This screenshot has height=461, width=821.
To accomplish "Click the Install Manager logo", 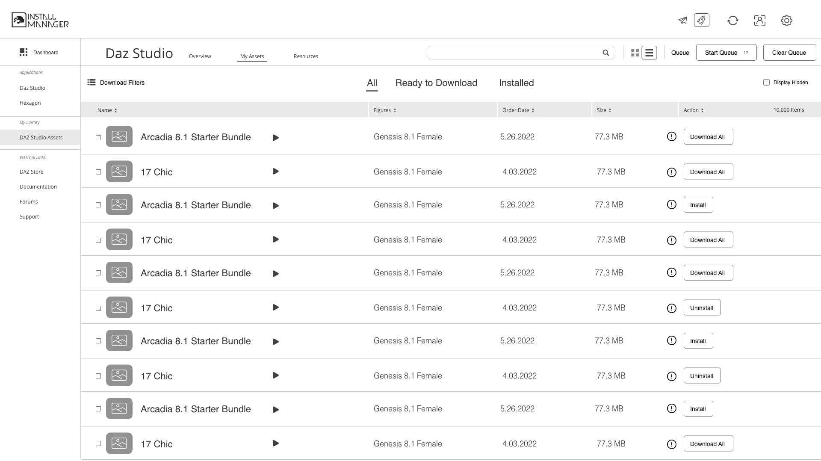I will [x=40, y=20].
